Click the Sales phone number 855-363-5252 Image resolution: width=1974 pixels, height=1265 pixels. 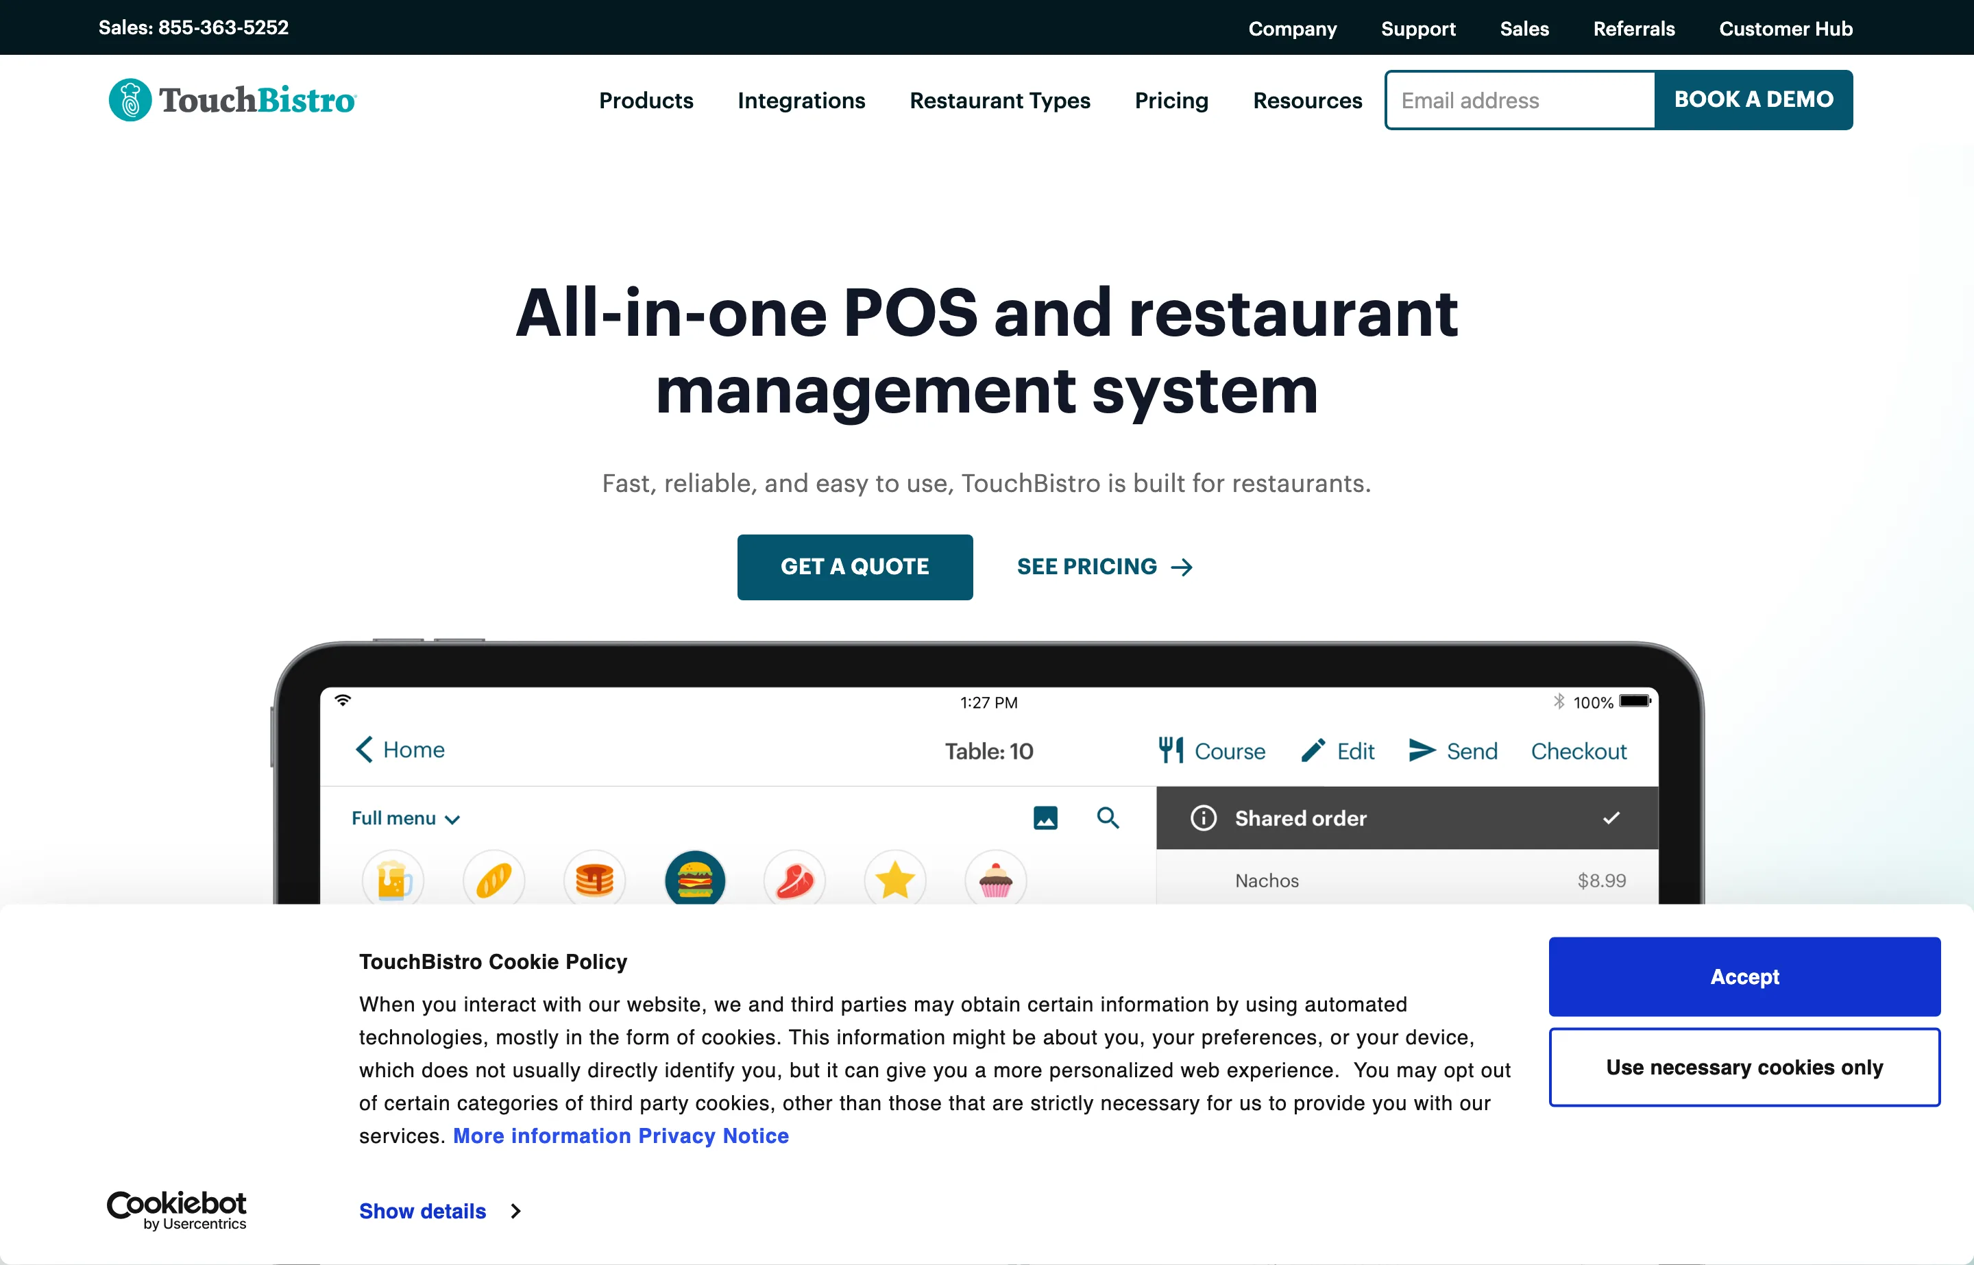coord(223,27)
